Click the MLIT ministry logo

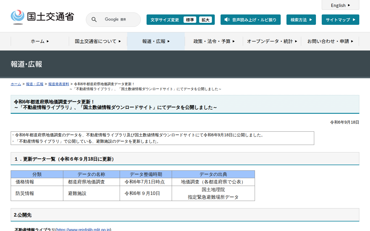click(x=42, y=17)
